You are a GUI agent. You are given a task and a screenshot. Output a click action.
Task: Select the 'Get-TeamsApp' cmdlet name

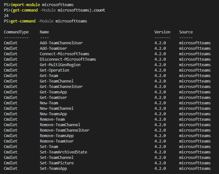pos(53,92)
